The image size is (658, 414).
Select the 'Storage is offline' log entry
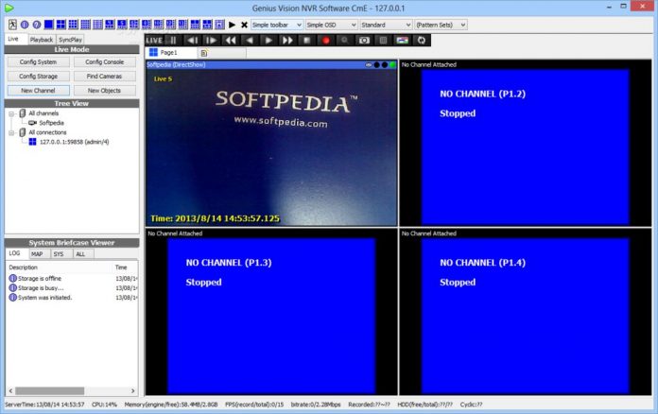(x=72, y=279)
